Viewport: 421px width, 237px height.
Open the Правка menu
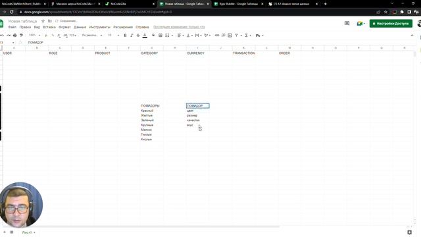[x=25, y=27]
